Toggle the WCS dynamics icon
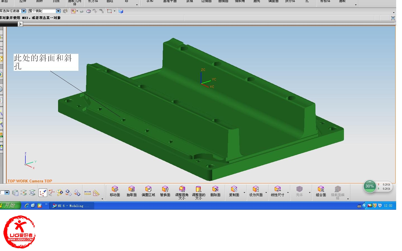Viewport: 402px width, 251px height. [43, 193]
